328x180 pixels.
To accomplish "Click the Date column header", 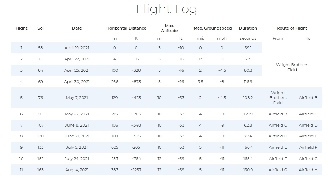I will point(77,28).
